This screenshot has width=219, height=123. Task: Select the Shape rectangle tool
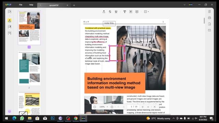[145, 12]
